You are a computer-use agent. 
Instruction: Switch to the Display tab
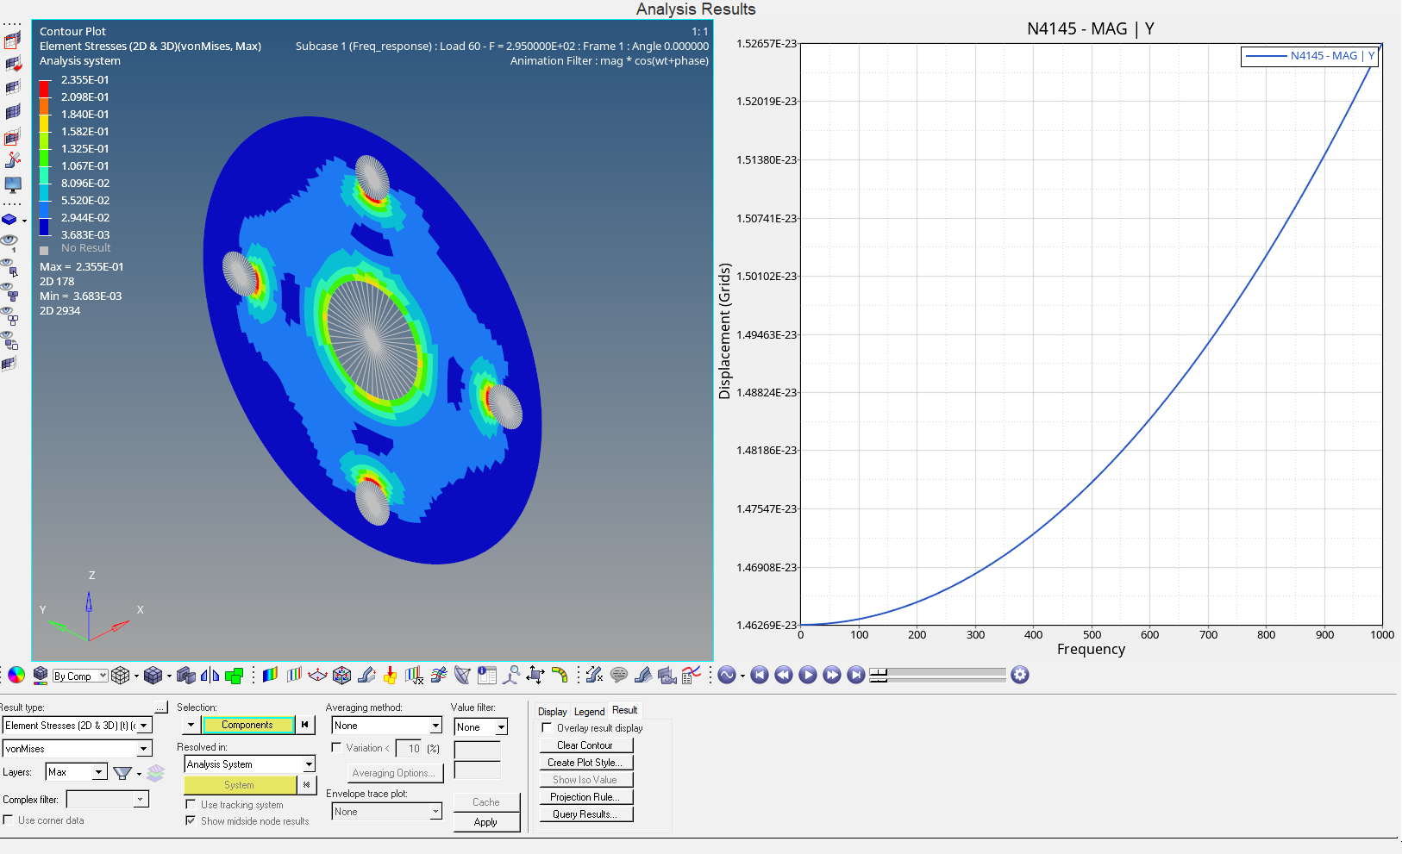click(552, 711)
